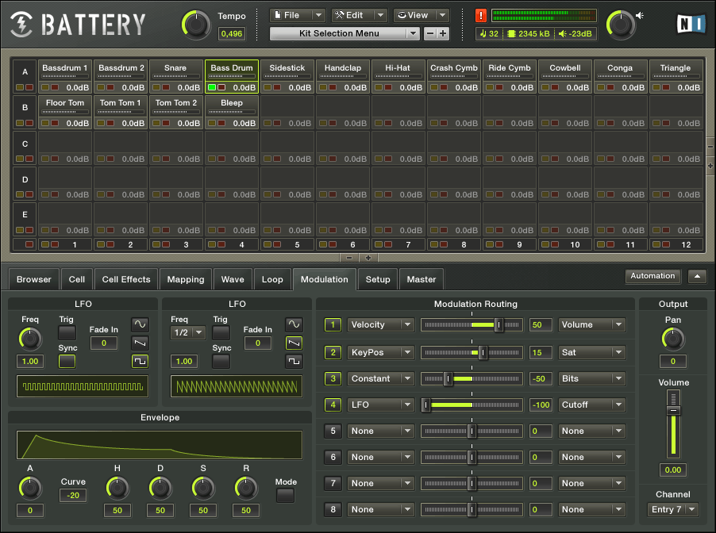The height and width of the screenshot is (533, 716).
Task: Select the Cowbell cell
Action: [x=565, y=76]
